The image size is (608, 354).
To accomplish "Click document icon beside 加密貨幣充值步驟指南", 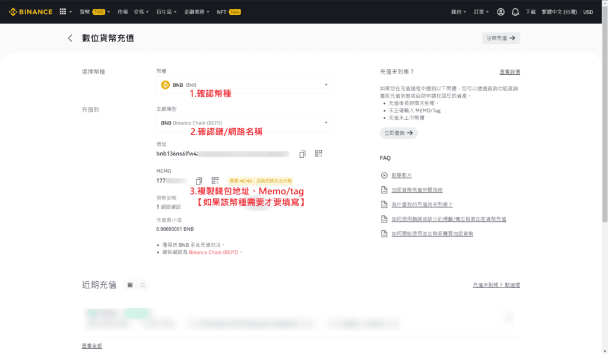I will (384, 190).
